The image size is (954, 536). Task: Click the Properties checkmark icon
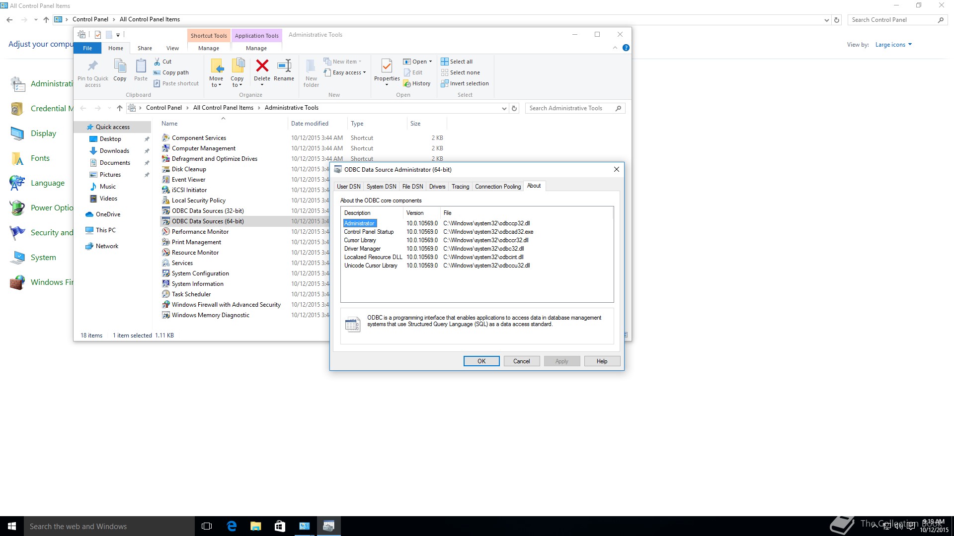387,66
